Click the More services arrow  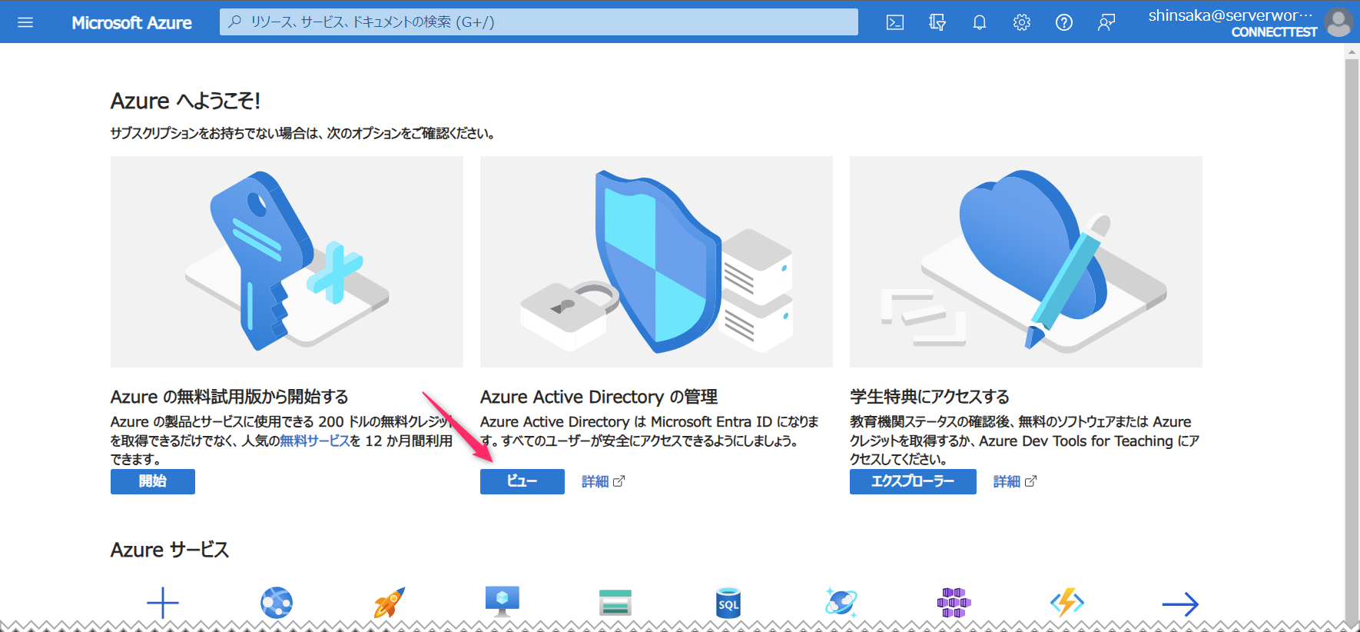(x=1180, y=604)
